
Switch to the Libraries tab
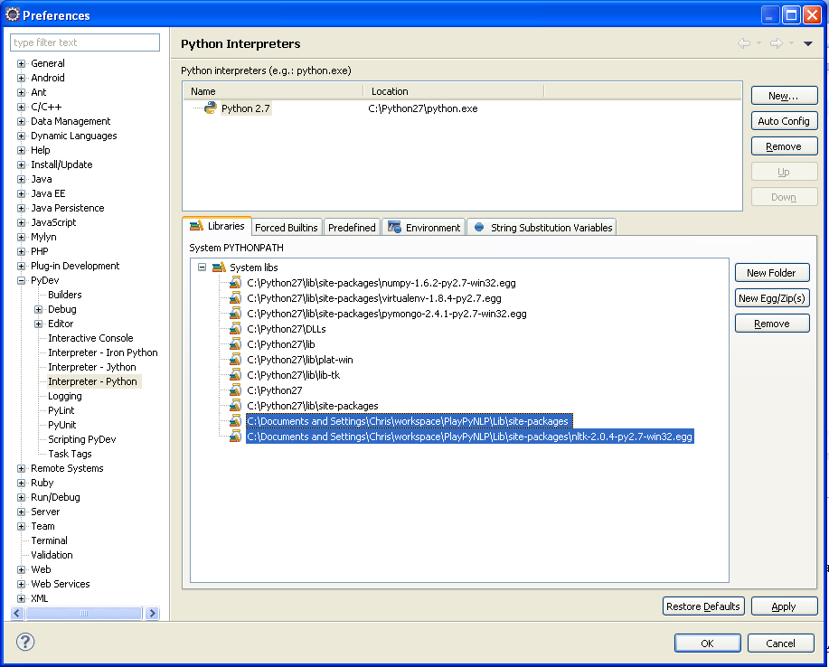tap(217, 226)
